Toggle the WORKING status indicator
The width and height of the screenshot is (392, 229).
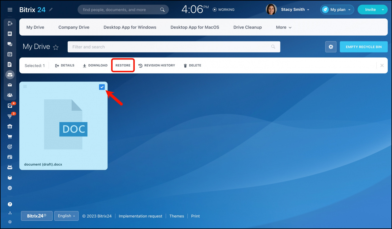point(224,10)
